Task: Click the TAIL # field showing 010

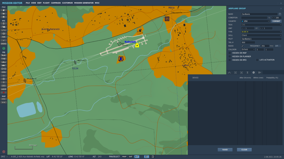Action: point(248,42)
